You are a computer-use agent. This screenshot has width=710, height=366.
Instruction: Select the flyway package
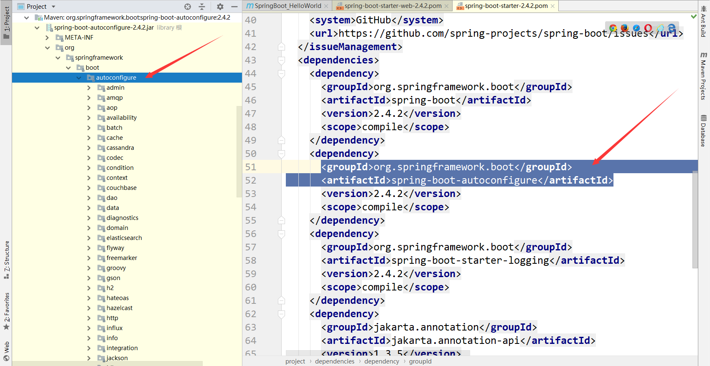[115, 248]
